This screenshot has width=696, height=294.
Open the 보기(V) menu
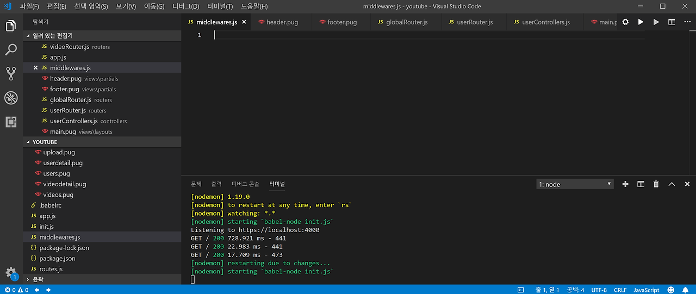click(126, 7)
